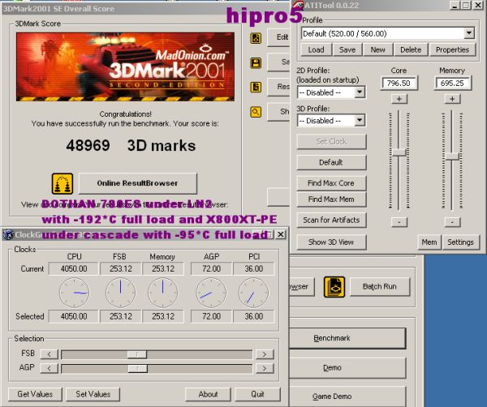Expand the 3D Profile dropdown

tap(360, 120)
